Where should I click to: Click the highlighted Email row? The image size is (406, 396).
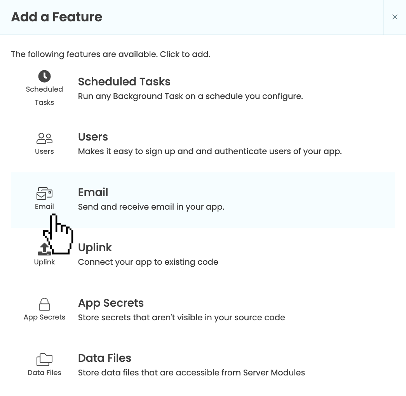[x=202, y=200]
